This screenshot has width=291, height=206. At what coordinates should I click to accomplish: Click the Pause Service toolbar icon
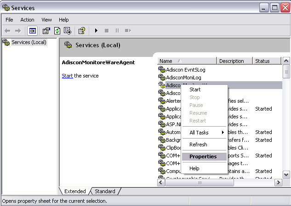(x=117, y=31)
